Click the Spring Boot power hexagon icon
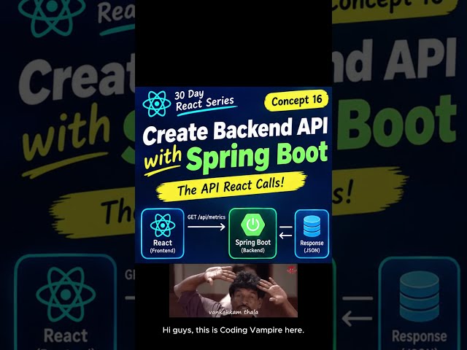 point(253,225)
